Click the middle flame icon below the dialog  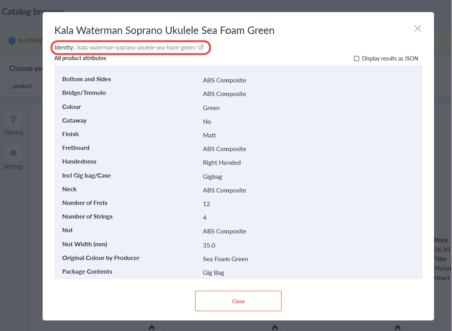point(274,327)
